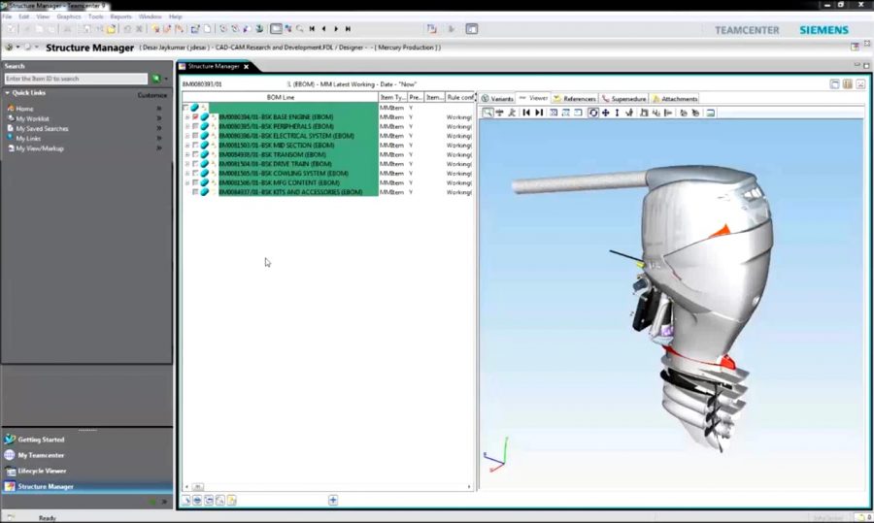Toggle the data panel display icon in main toolbar
This screenshot has width=874, height=523.
tap(472, 29)
